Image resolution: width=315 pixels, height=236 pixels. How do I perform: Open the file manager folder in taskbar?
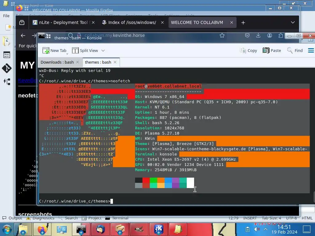point(23,229)
